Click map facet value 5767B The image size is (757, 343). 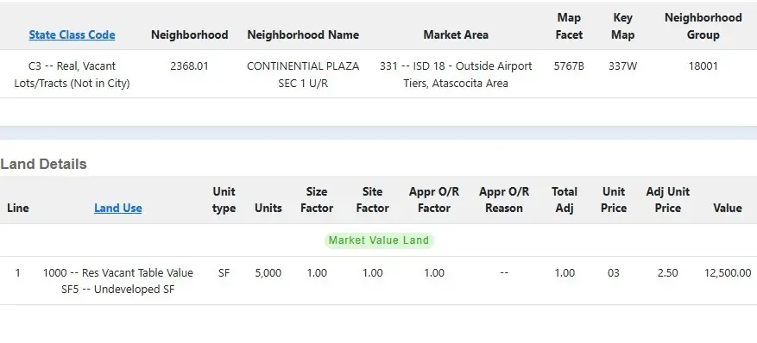[569, 66]
